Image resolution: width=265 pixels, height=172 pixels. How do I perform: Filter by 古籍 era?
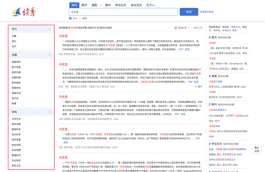coord(14,36)
